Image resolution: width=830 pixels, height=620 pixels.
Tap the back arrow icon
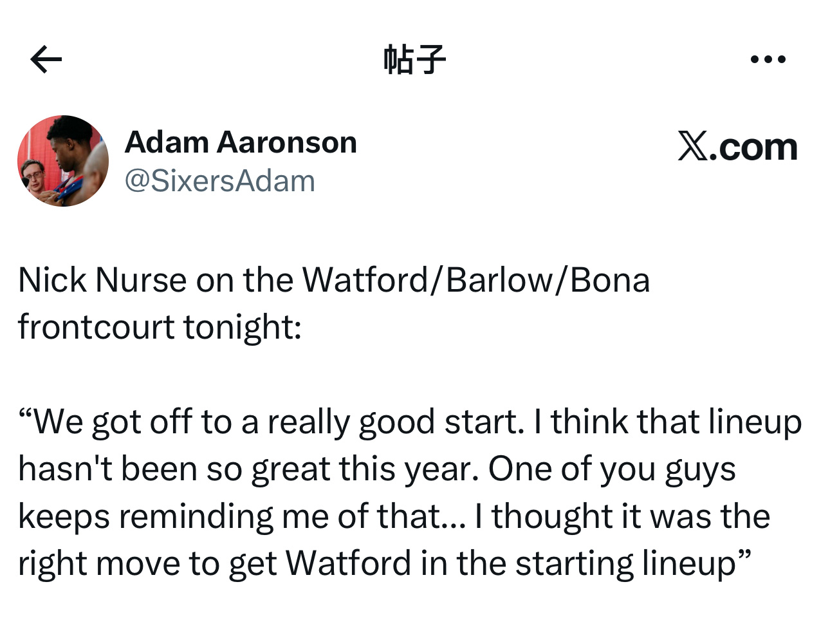[x=46, y=59]
